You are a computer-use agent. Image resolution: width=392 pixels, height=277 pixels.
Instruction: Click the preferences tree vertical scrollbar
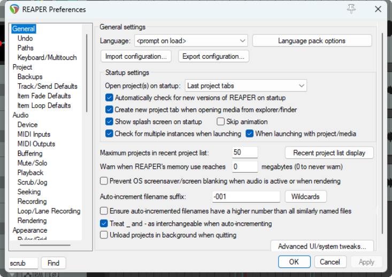point(87,73)
